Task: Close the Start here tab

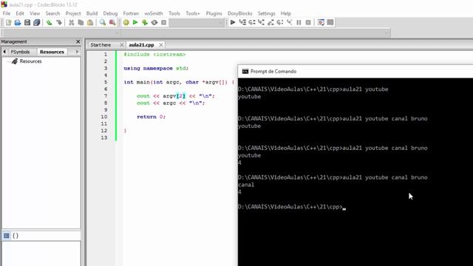Action: tap(121, 45)
